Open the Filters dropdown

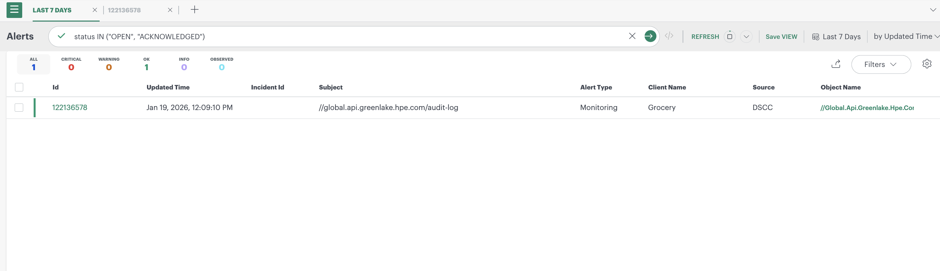pyautogui.click(x=881, y=64)
